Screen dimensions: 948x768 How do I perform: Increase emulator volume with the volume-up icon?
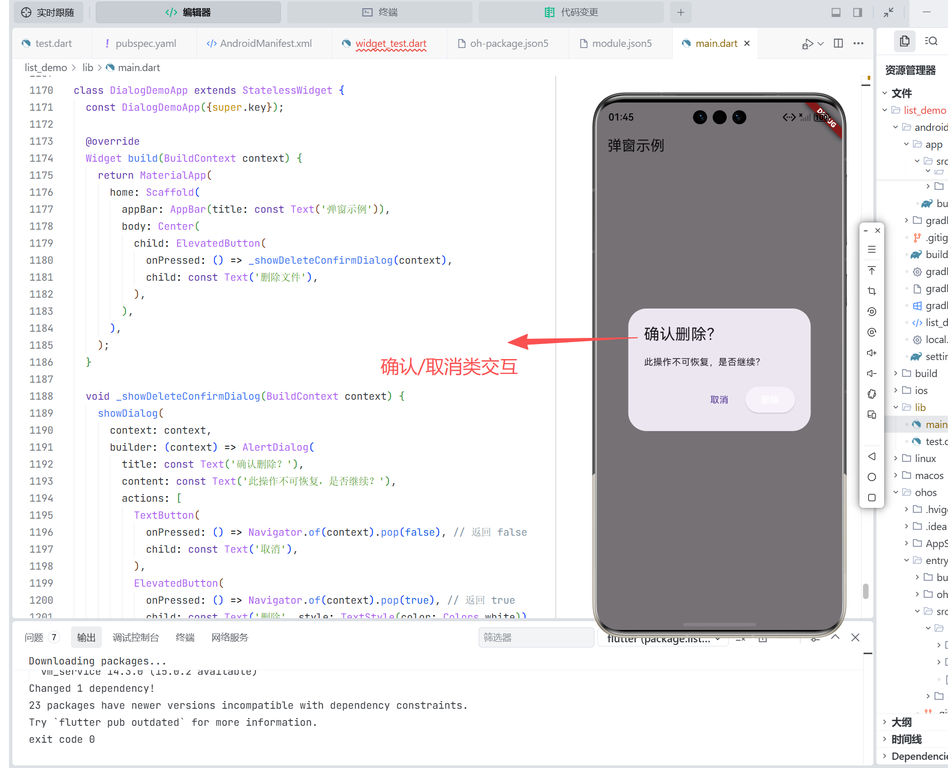click(872, 352)
